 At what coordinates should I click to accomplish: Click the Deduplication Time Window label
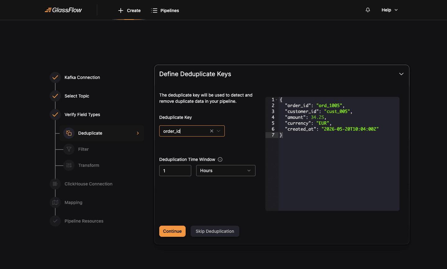(187, 159)
